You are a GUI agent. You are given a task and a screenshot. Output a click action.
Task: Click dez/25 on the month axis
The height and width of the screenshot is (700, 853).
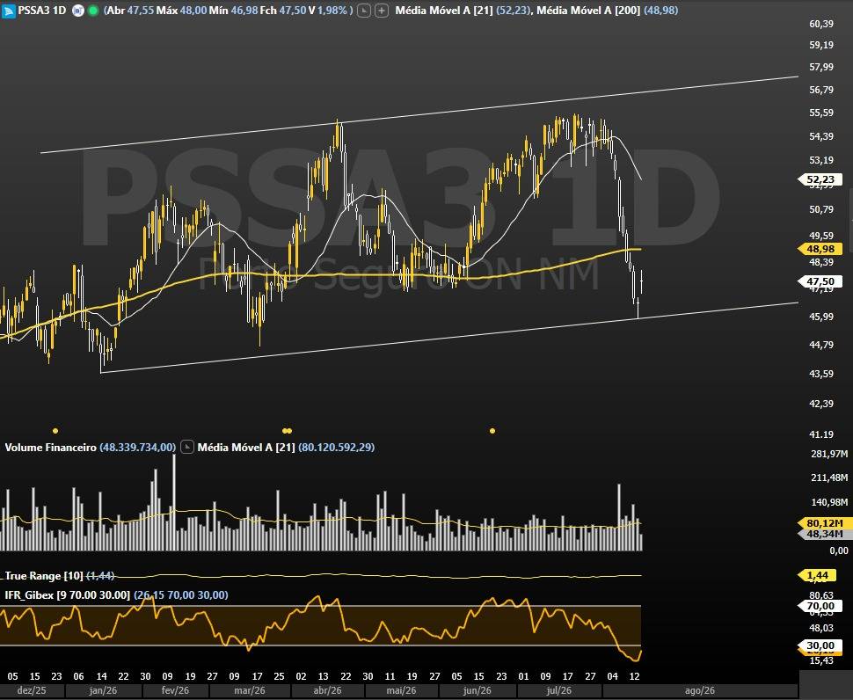pos(32,690)
